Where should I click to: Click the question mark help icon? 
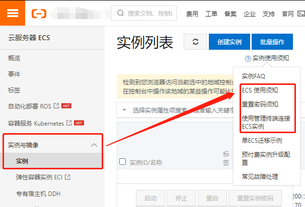pos(248,58)
